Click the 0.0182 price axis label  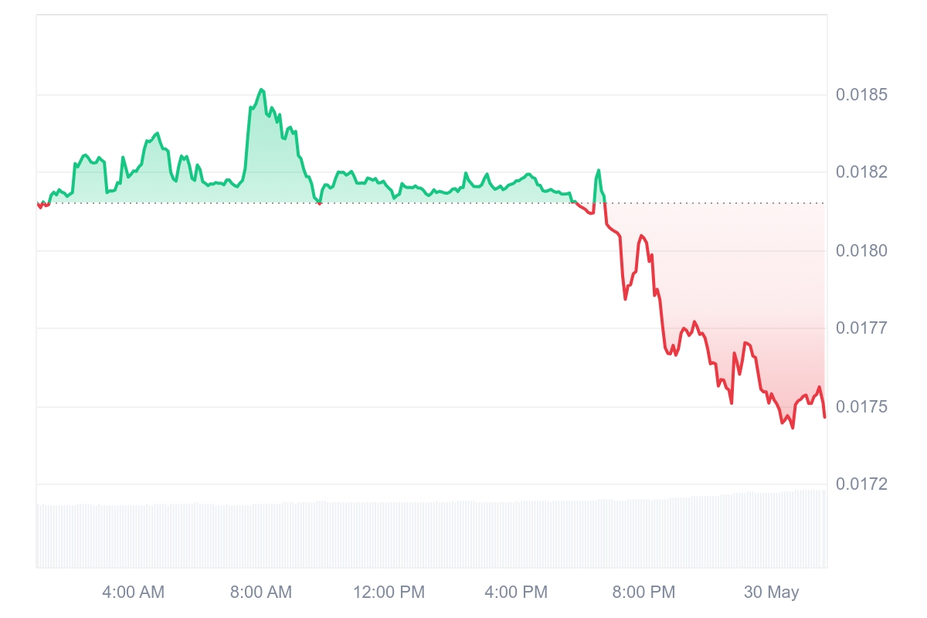[861, 171]
